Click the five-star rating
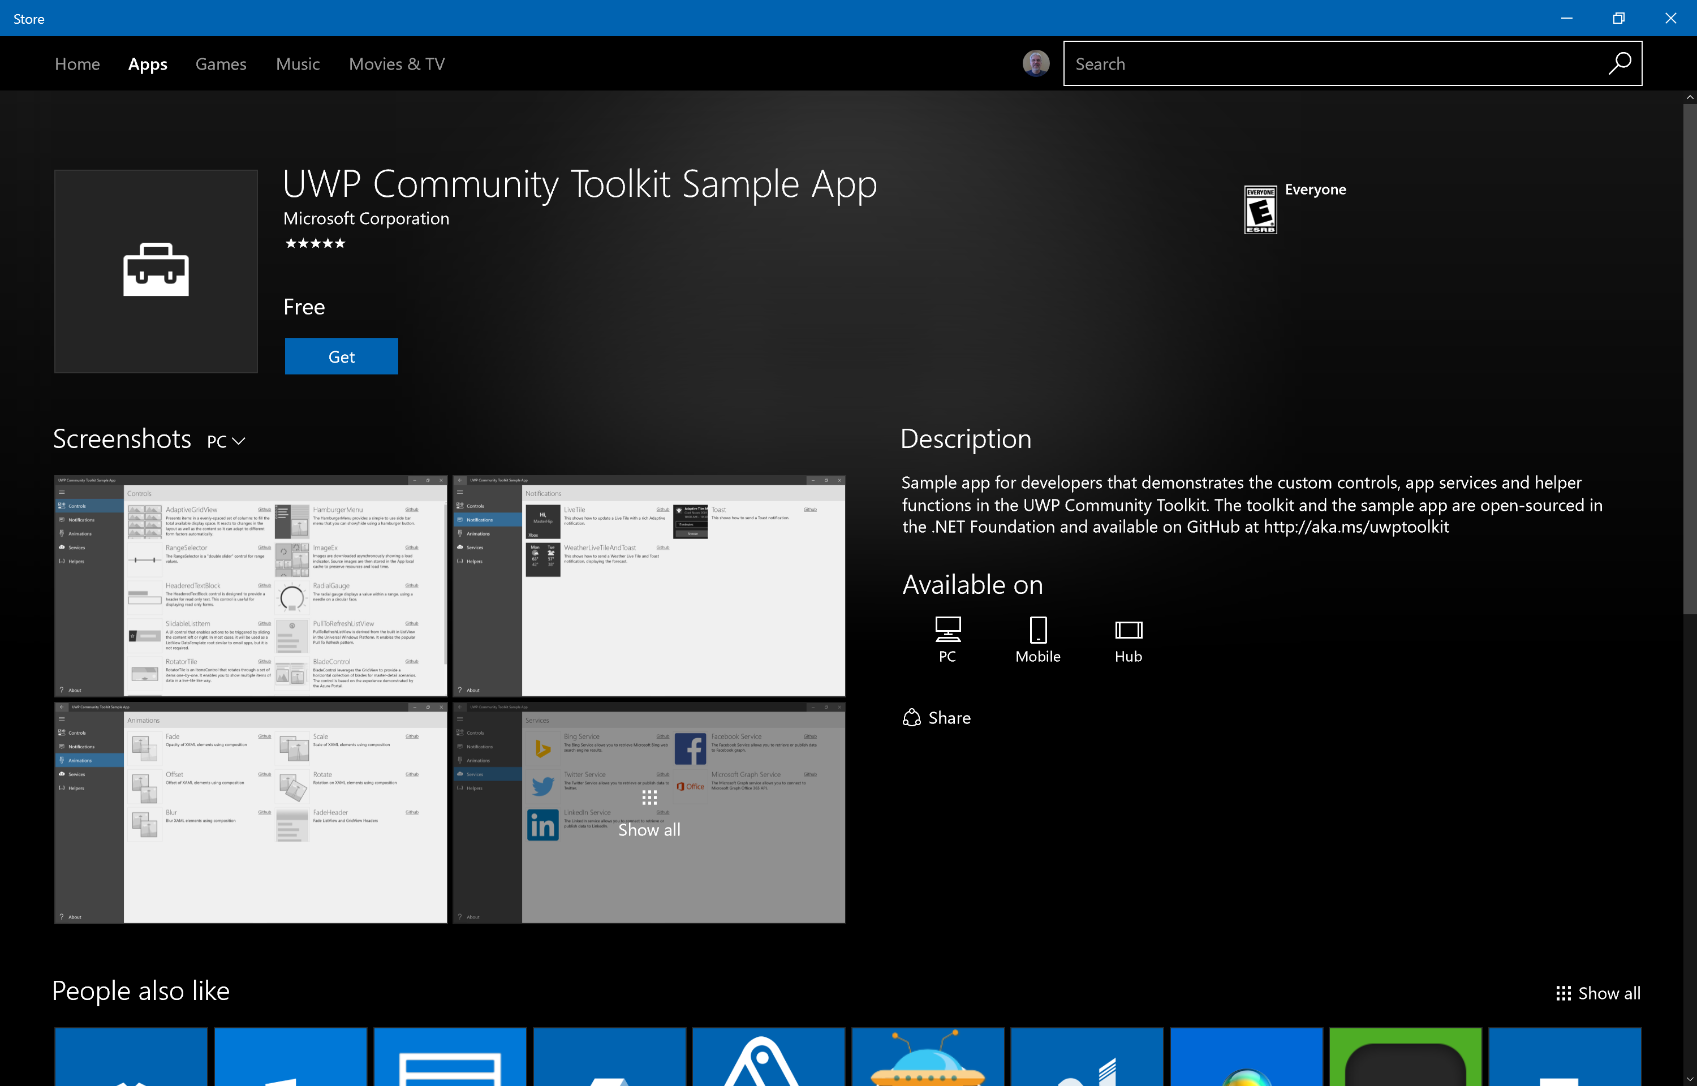The height and width of the screenshot is (1086, 1697). (x=315, y=243)
